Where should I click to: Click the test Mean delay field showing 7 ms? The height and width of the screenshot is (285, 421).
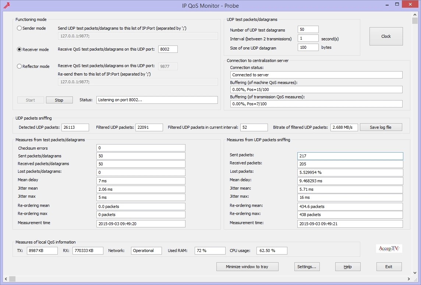coord(141,181)
